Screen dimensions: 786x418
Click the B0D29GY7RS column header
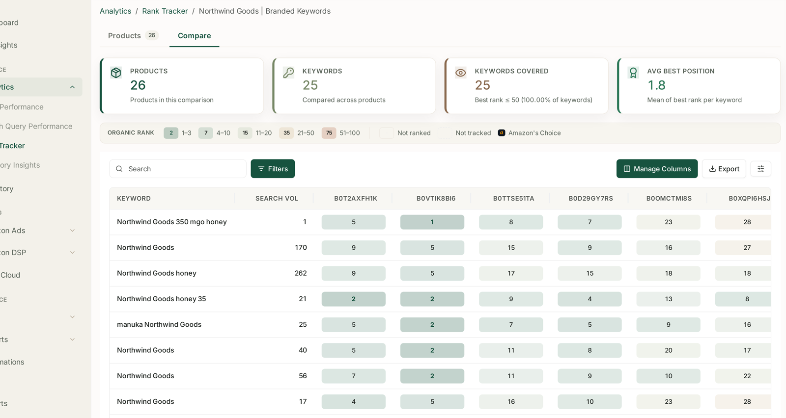point(591,199)
